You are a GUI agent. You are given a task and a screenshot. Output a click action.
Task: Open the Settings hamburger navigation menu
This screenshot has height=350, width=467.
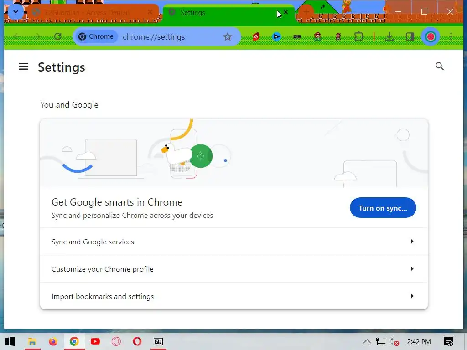24,67
